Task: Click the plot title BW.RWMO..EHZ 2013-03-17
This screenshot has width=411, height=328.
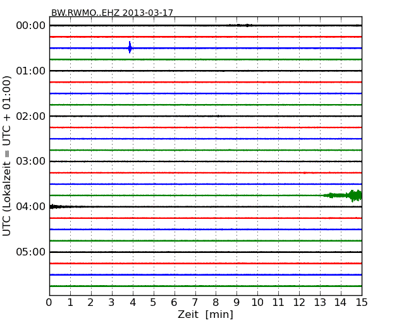Action: pos(112,13)
